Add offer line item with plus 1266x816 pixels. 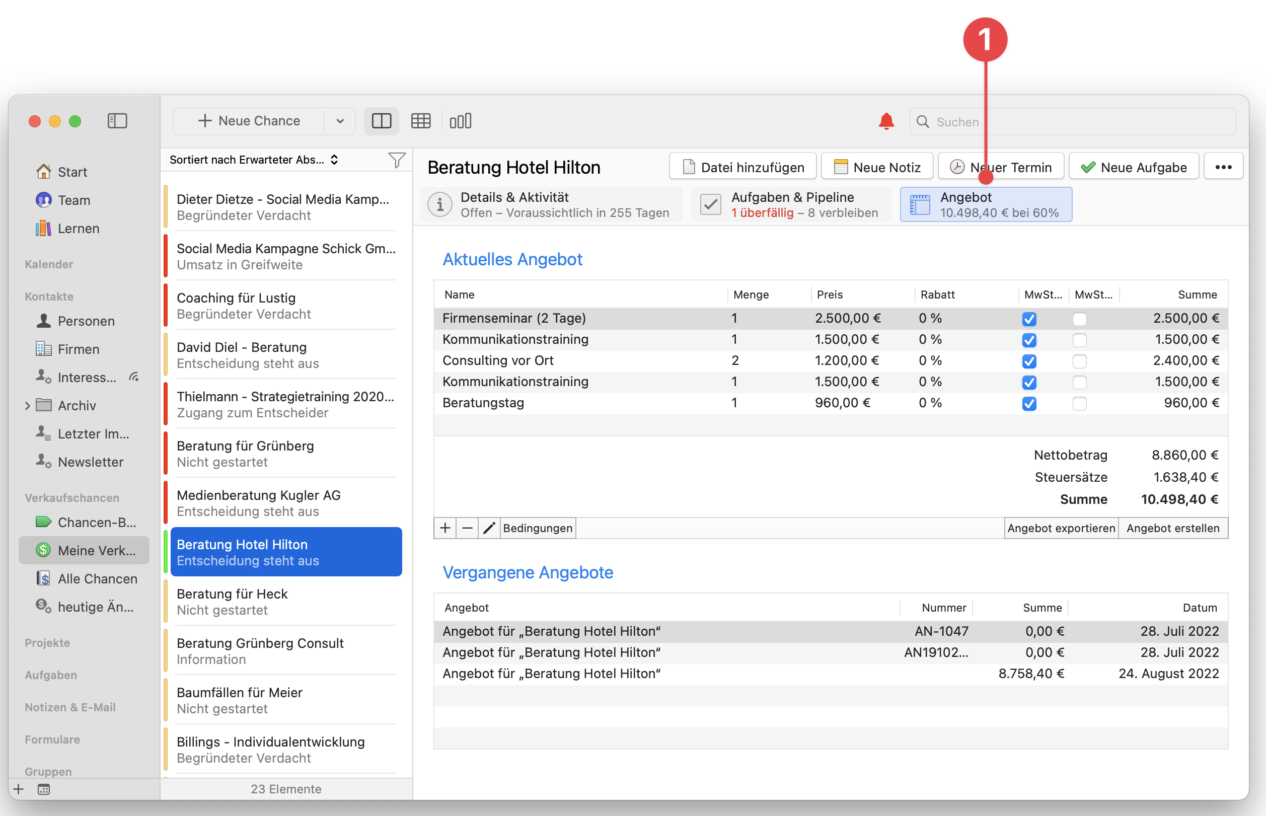click(x=445, y=528)
